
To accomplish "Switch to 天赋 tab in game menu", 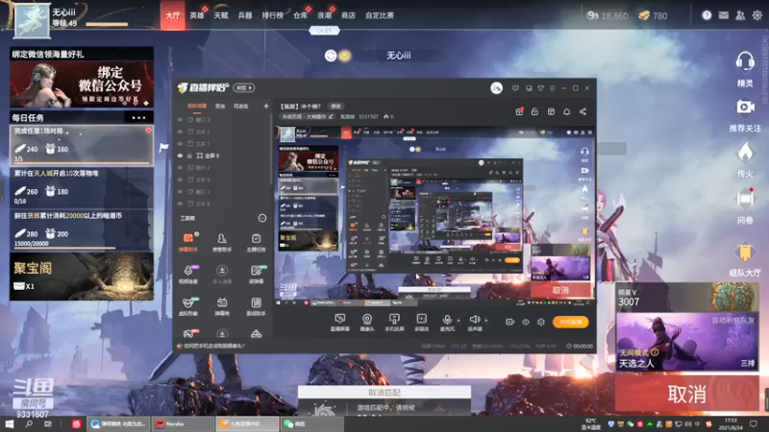I will [x=221, y=15].
